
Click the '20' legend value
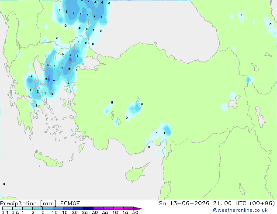pos(75,212)
